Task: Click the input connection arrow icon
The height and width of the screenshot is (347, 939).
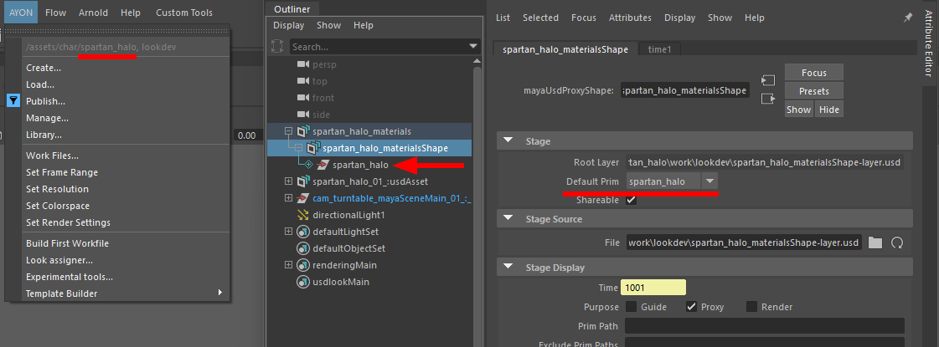Action: pos(767,80)
